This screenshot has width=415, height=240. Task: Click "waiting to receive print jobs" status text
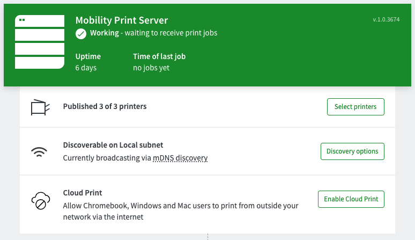[x=171, y=33]
